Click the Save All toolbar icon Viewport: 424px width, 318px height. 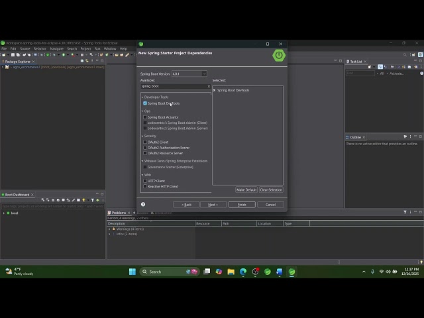point(18,55)
